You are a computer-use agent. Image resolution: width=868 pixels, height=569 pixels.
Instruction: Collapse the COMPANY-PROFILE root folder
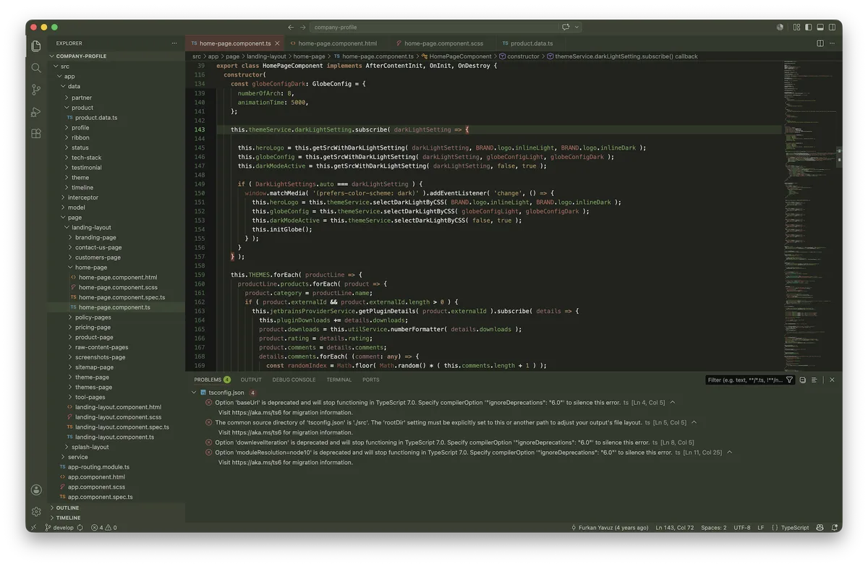pos(116,56)
